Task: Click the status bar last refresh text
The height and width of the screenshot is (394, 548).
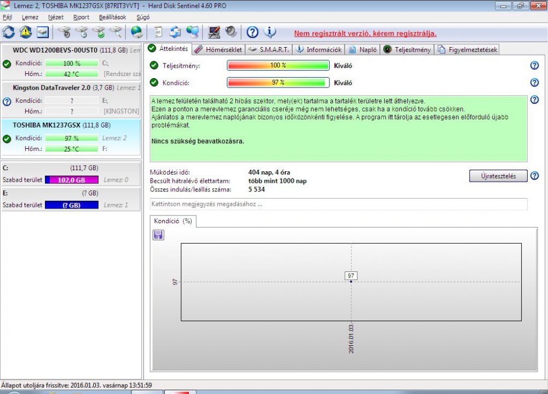Action: (77, 385)
